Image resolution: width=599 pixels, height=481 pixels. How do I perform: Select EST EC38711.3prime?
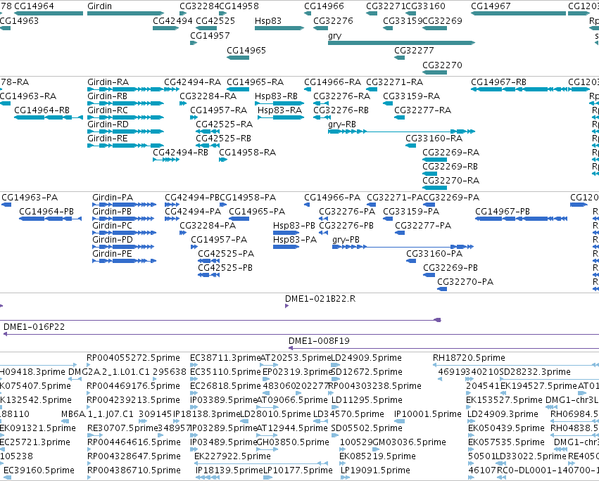(225, 358)
